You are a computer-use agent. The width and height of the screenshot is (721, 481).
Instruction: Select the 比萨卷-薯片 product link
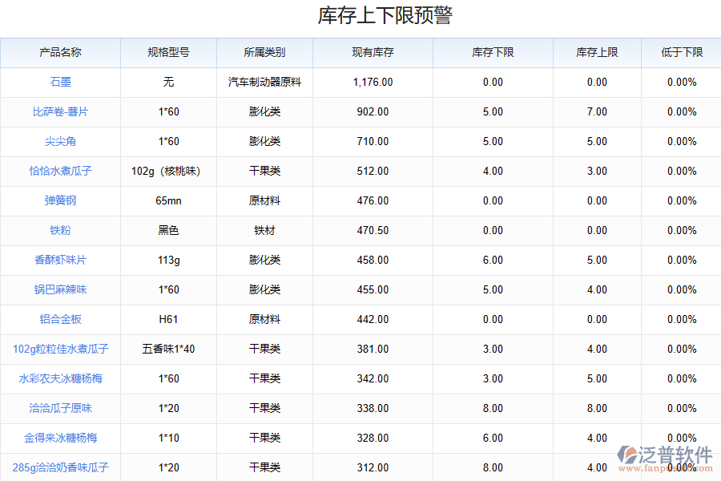(59, 112)
